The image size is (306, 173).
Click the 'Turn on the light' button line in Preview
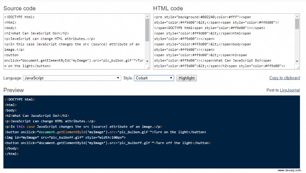[106, 132]
